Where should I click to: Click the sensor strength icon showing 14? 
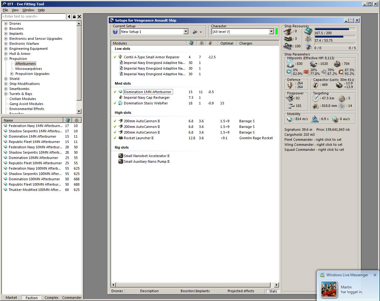click(342, 106)
